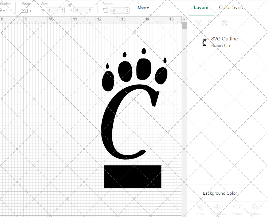
Task: Open the More menu
Action: point(143,8)
